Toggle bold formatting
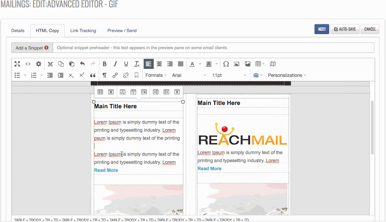 105,64
